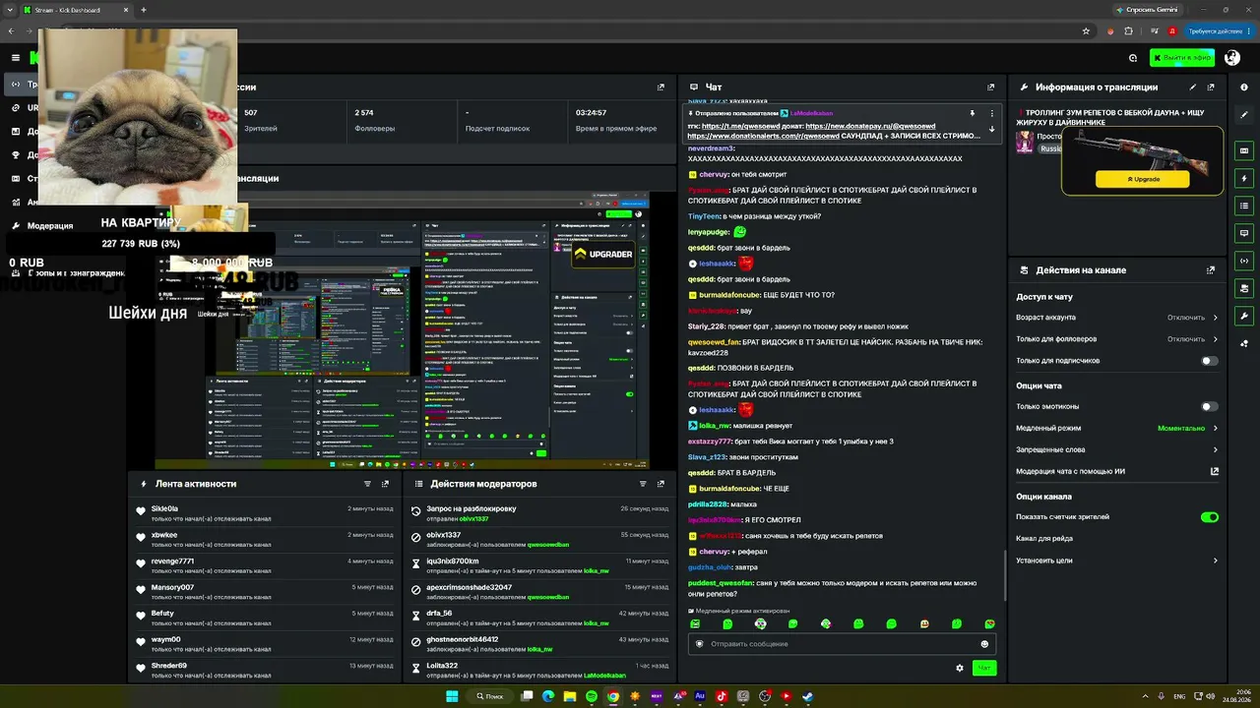Click username TinyTeen in chat
The width and height of the screenshot is (1260, 708).
pyautogui.click(x=705, y=216)
